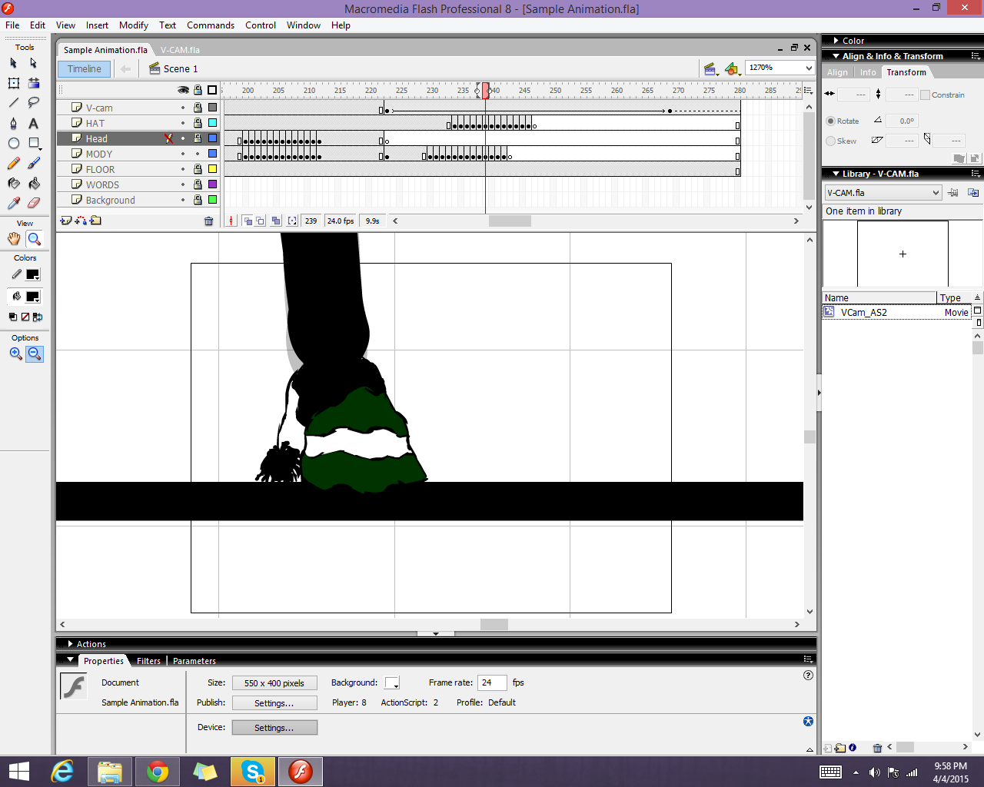This screenshot has height=787, width=984.
Task: Hide all layers with the eye column header
Action: [x=184, y=90]
